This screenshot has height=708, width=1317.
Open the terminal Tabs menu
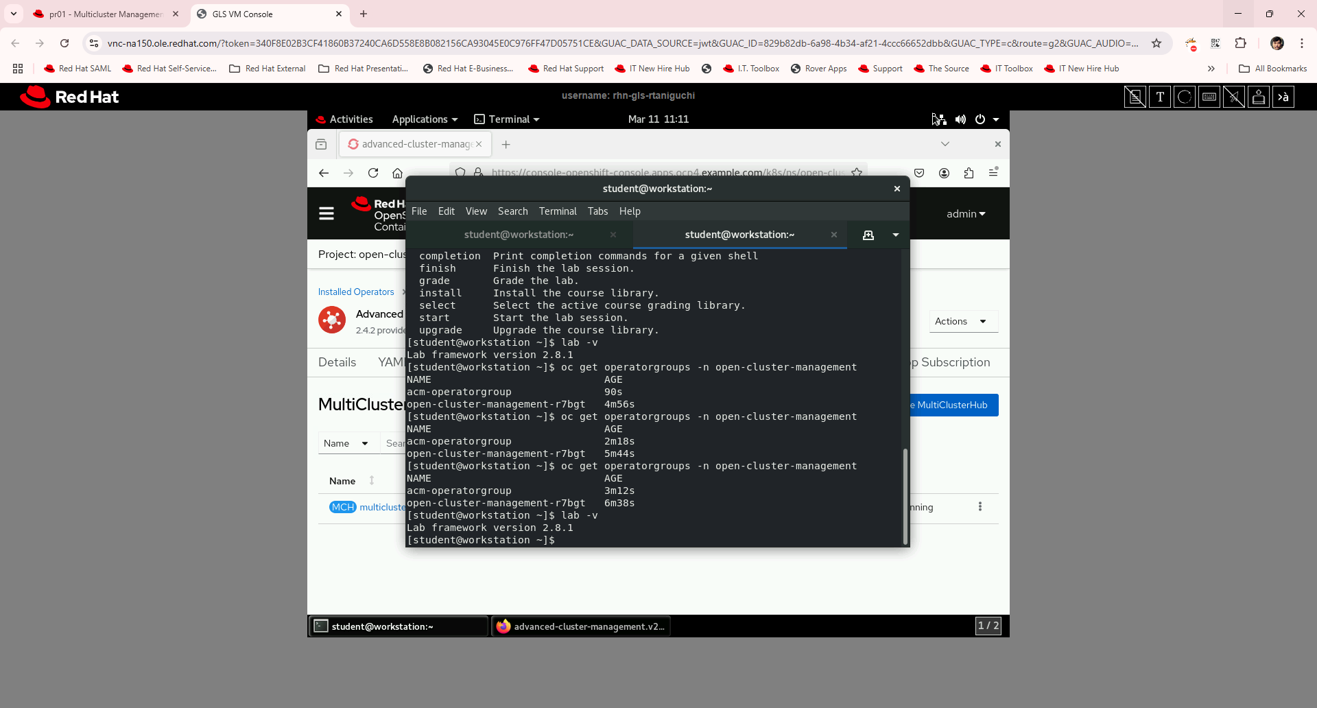pos(598,211)
